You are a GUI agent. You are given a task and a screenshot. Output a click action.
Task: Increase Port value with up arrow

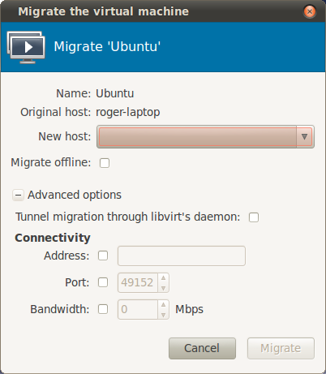click(x=163, y=278)
